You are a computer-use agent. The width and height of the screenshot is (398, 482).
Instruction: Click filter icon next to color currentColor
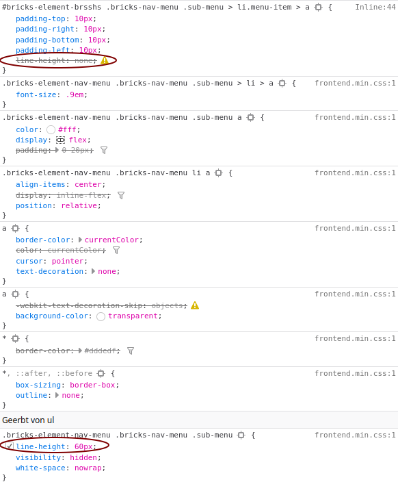pos(116,250)
